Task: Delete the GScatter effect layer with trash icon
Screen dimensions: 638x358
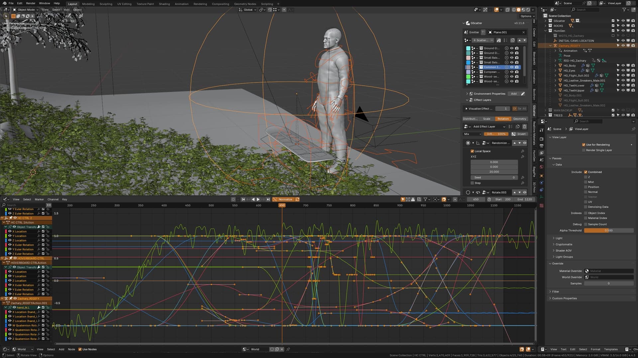Action: [525, 127]
